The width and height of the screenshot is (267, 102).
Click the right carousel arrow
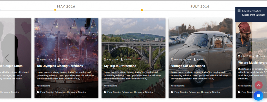pyautogui.click(x=260, y=58)
